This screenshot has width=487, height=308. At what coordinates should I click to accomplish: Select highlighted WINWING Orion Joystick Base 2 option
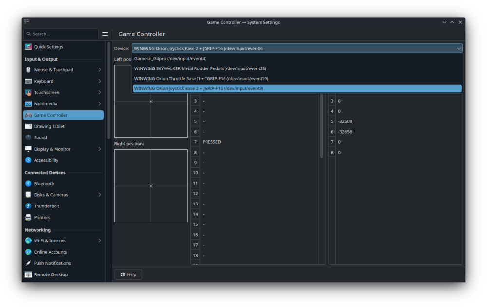[297, 88]
